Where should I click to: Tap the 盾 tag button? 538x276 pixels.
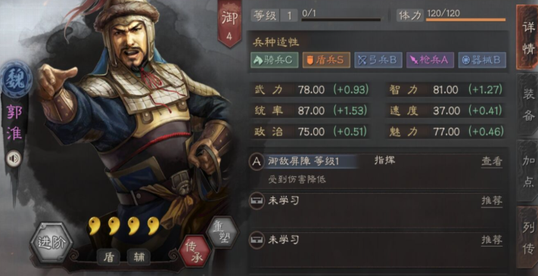click(x=108, y=257)
